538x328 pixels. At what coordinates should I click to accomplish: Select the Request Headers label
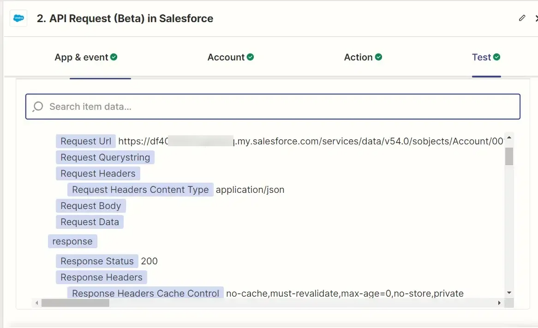(98, 173)
